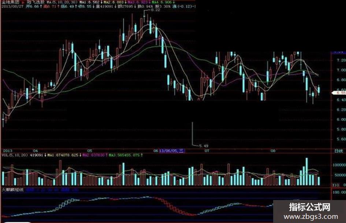Screen dimensions: 346x223
Task: Click the highlighted 13/06/05 date marker
Action: click(171, 151)
